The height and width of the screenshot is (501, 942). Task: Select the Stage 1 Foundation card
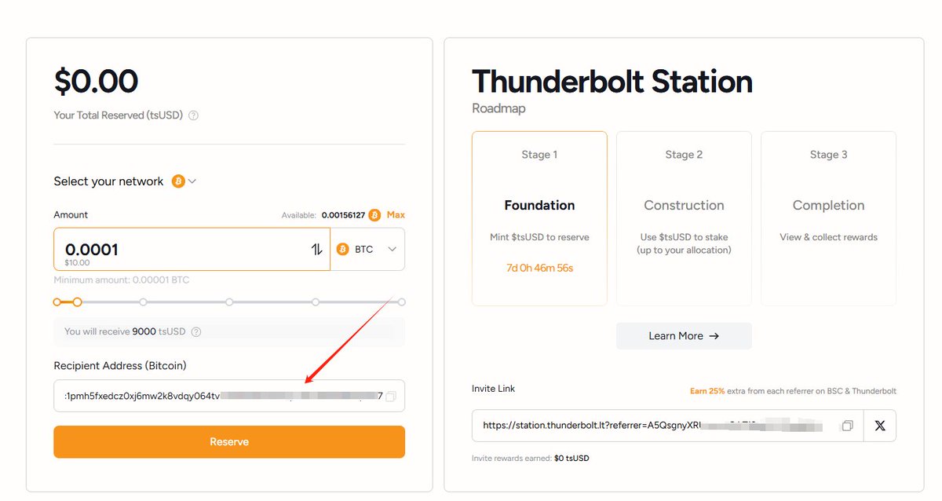pyautogui.click(x=539, y=218)
